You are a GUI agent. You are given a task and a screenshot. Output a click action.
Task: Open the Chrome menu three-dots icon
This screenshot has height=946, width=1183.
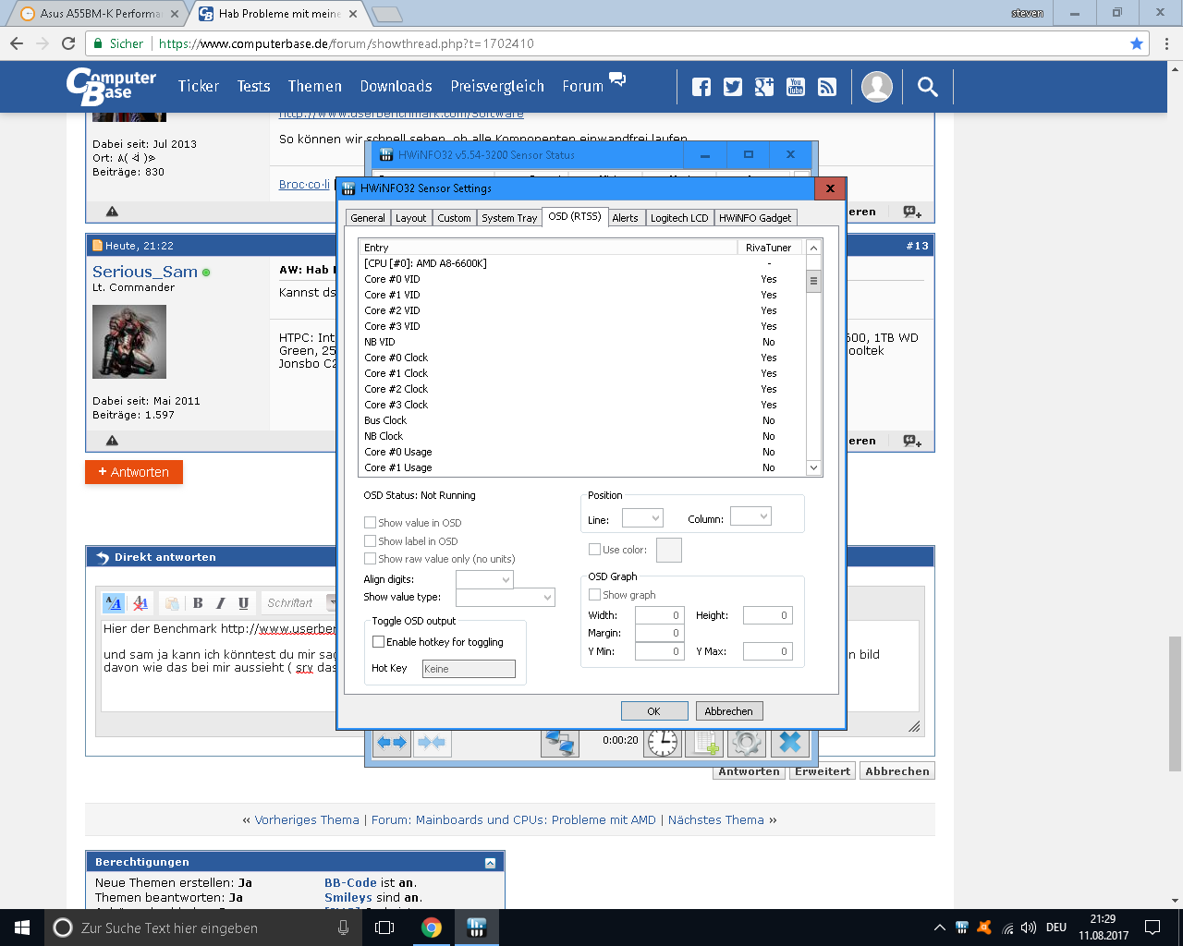[1166, 43]
